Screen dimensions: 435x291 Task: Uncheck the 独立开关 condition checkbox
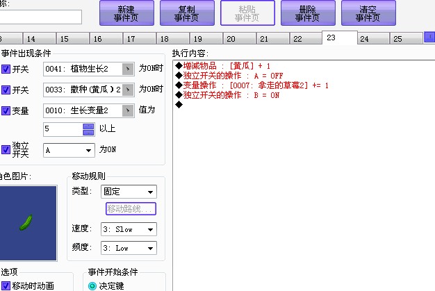(x=6, y=149)
